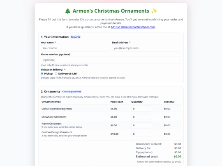
Task: Click Snowflake Ornament quantity box
Action: click(141, 117)
